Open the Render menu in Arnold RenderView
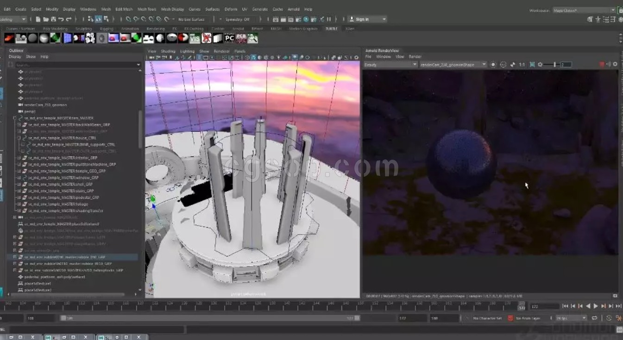The width and height of the screenshot is (623, 340). point(415,56)
